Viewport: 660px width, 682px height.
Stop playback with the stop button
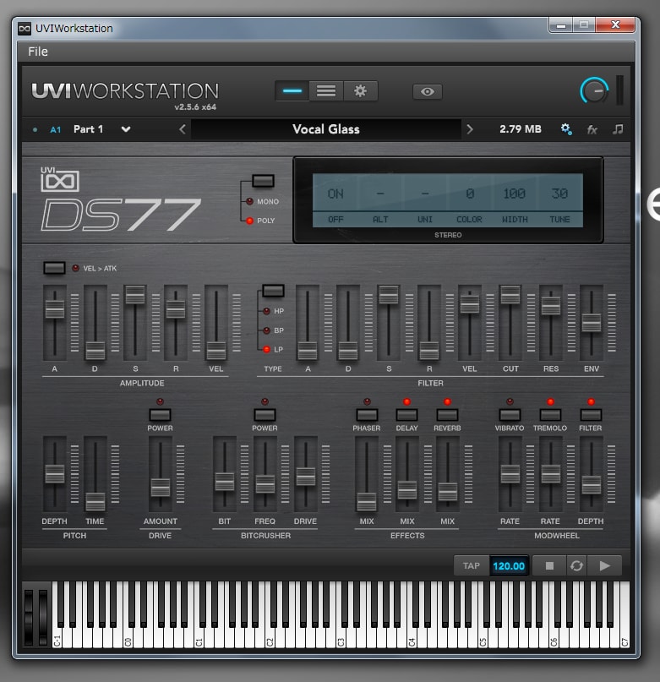coord(549,565)
